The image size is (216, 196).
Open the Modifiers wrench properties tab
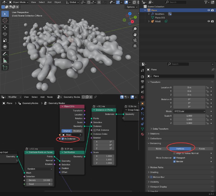tap(143, 109)
